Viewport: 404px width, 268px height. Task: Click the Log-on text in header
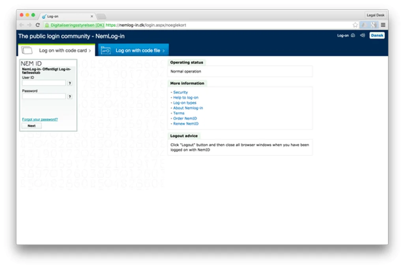click(343, 35)
